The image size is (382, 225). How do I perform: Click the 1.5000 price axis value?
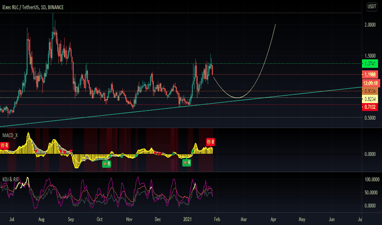pyautogui.click(x=370, y=56)
